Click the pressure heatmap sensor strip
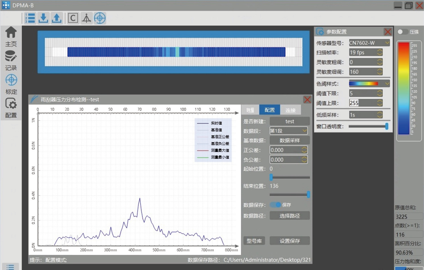The height and width of the screenshot is (270, 424). (176, 52)
